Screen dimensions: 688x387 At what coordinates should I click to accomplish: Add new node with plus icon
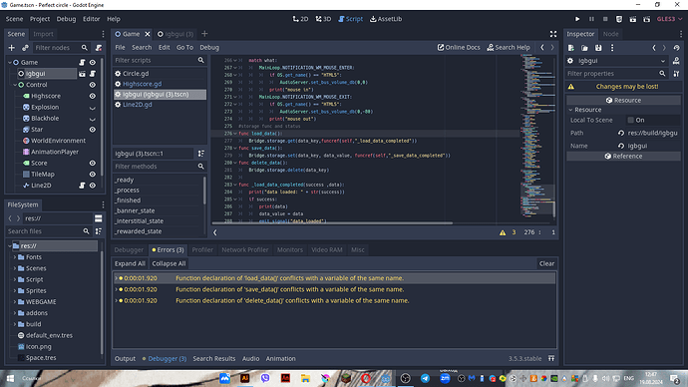(12, 48)
